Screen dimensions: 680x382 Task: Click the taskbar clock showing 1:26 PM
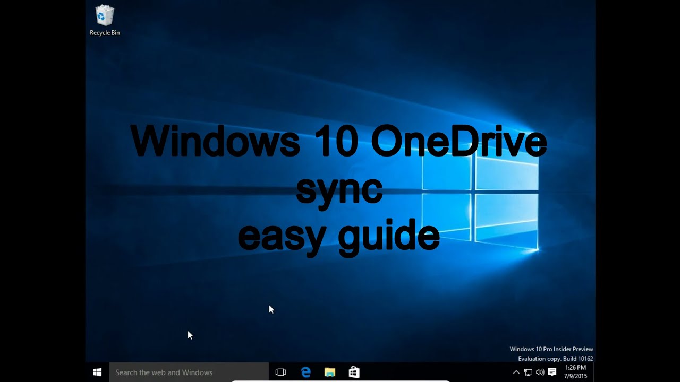tap(576, 372)
